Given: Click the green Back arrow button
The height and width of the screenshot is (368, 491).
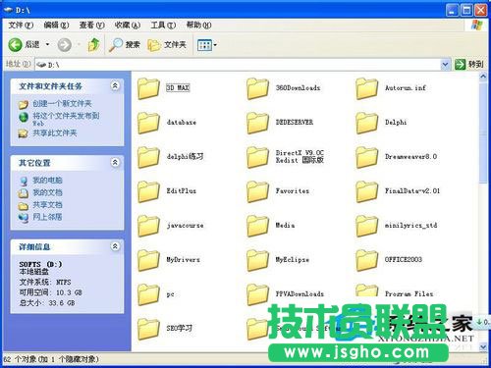Looking at the screenshot, I should pyautogui.click(x=15, y=44).
